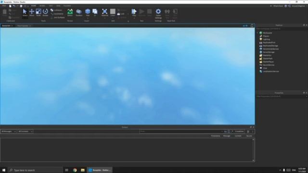The width and height of the screenshot is (308, 173).
Task: Switch to the Test ribbon tab
Action: 51,6
